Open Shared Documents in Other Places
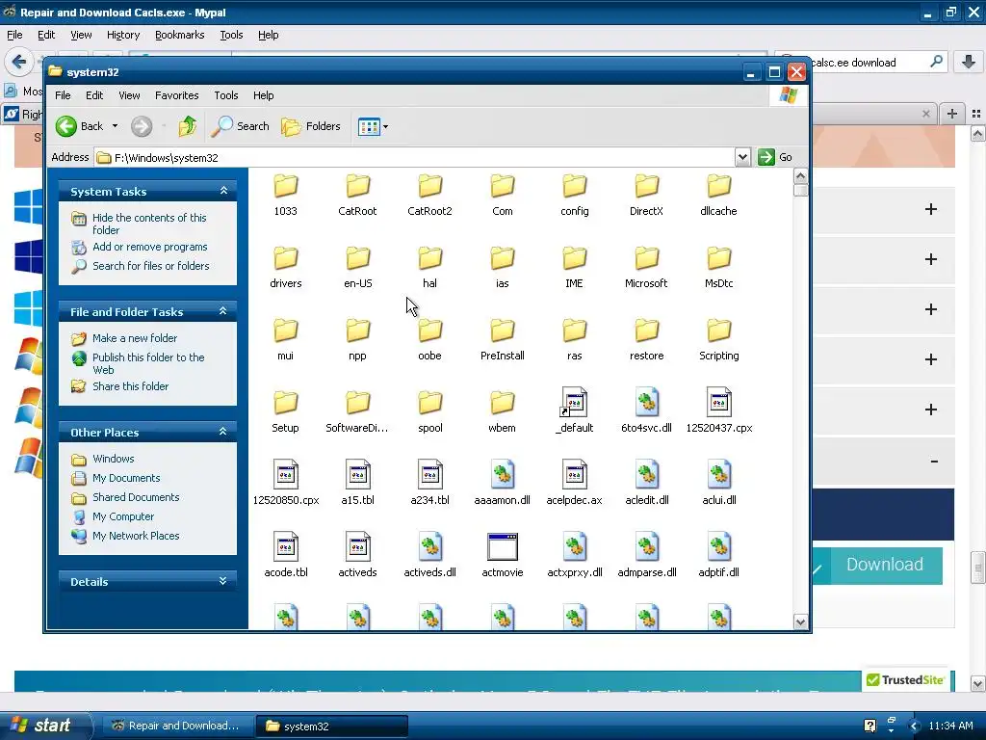Image resolution: width=986 pixels, height=740 pixels. 136,497
